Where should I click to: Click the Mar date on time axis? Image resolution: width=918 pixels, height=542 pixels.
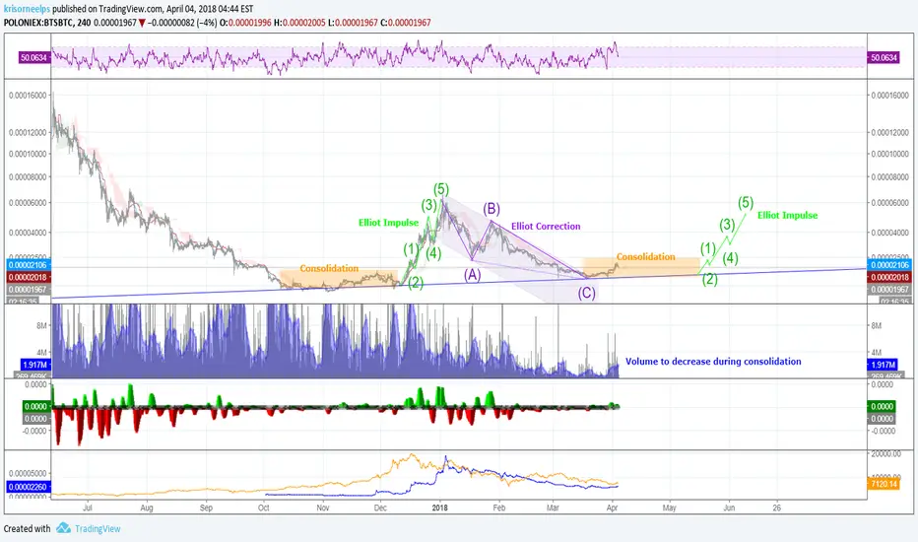pyautogui.click(x=553, y=508)
